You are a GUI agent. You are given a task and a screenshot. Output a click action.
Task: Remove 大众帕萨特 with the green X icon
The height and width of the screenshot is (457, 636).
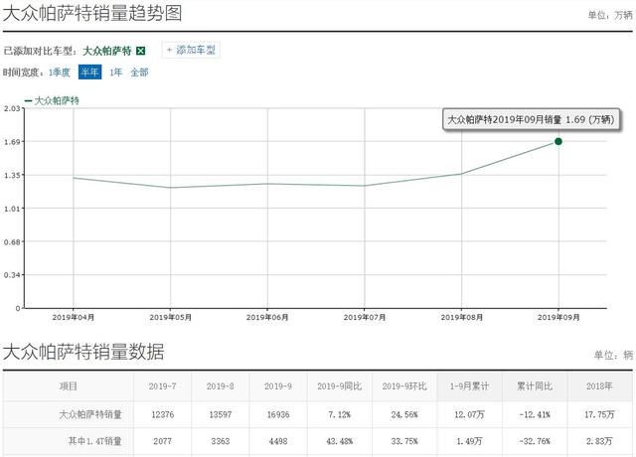pyautogui.click(x=141, y=51)
